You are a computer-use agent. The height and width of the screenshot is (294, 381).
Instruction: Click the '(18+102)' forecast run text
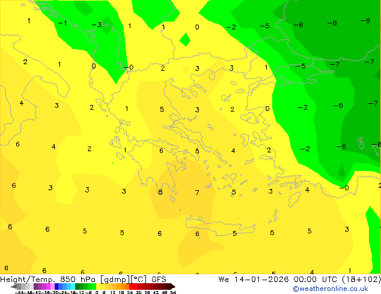(x=361, y=280)
